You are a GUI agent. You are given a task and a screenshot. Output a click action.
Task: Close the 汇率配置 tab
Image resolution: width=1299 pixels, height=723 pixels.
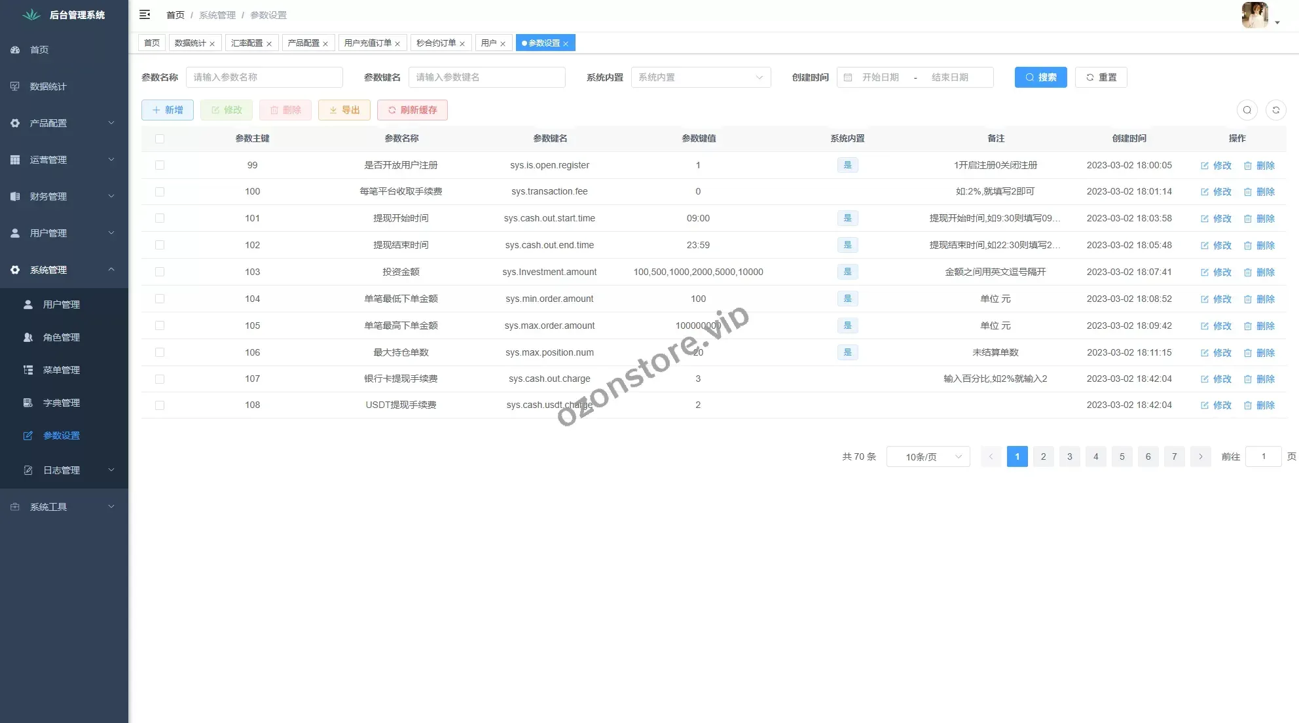coord(269,44)
